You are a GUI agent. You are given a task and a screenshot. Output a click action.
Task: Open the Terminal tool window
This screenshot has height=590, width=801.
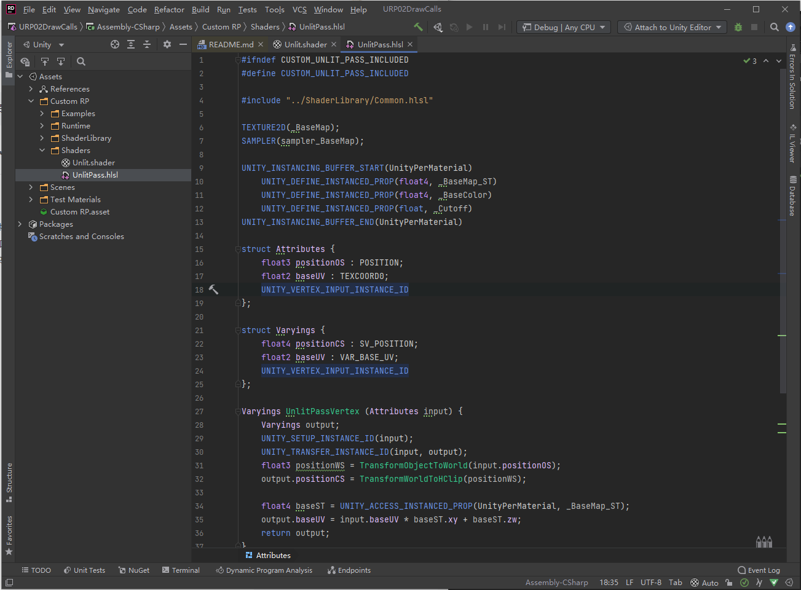pyautogui.click(x=181, y=570)
